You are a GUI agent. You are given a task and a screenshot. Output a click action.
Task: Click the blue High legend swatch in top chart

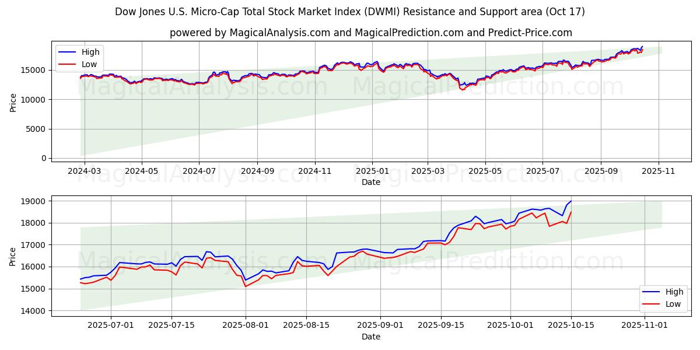(x=69, y=52)
